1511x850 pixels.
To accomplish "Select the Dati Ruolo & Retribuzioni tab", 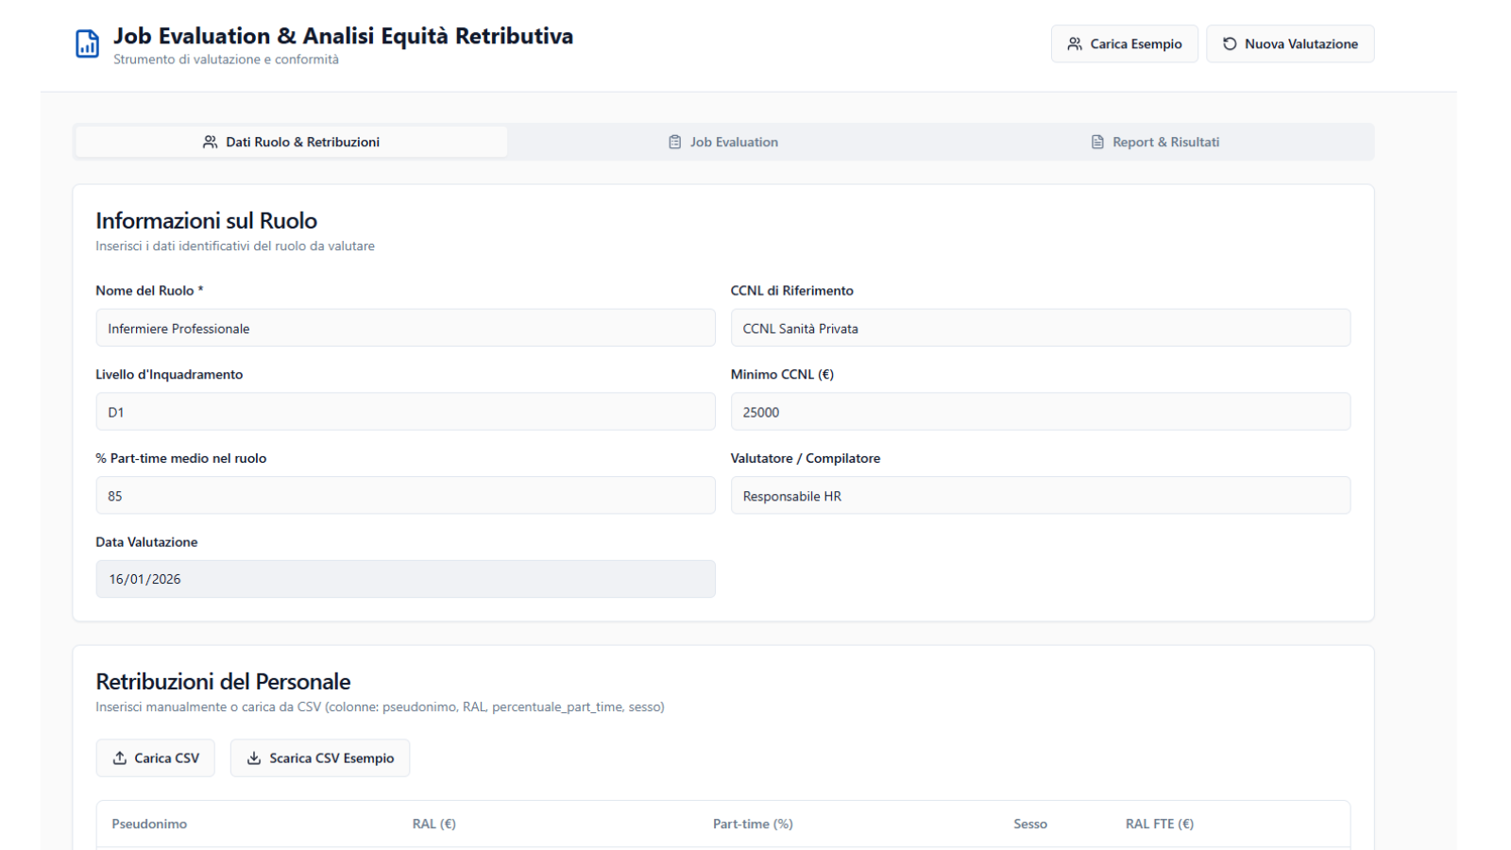I will click(x=291, y=143).
